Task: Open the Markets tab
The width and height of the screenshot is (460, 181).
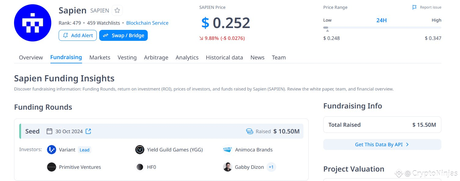Action: [100, 58]
